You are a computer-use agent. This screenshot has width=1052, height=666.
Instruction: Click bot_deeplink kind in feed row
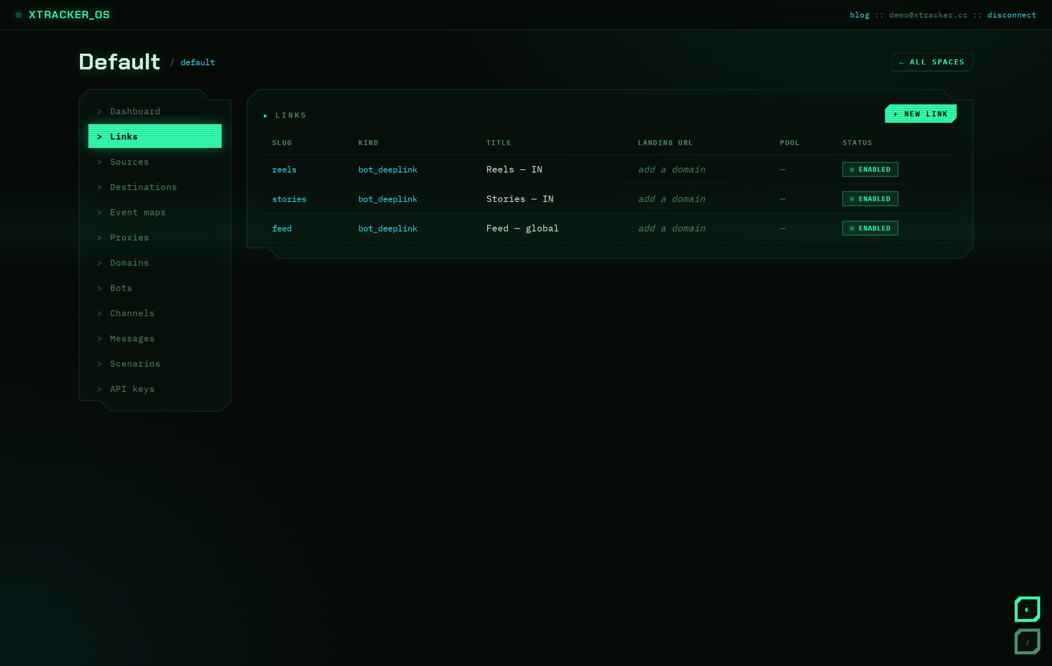coord(387,229)
